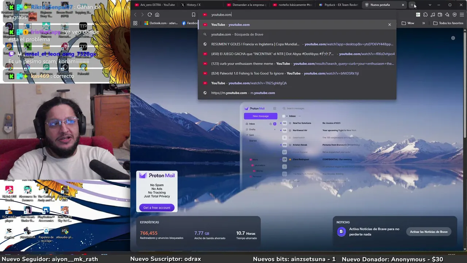Open the Wow bookmarks folder
Image resolution: width=467 pixels, height=263 pixels.
[x=408, y=23]
